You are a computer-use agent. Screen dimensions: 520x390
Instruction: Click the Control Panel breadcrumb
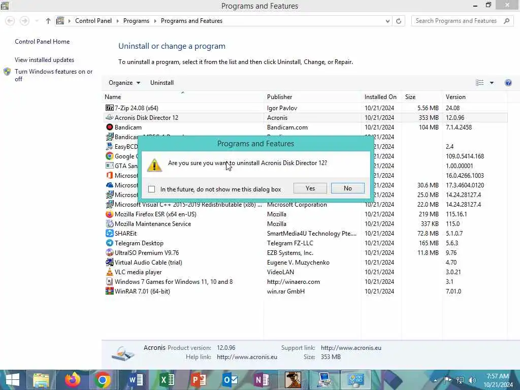point(93,21)
